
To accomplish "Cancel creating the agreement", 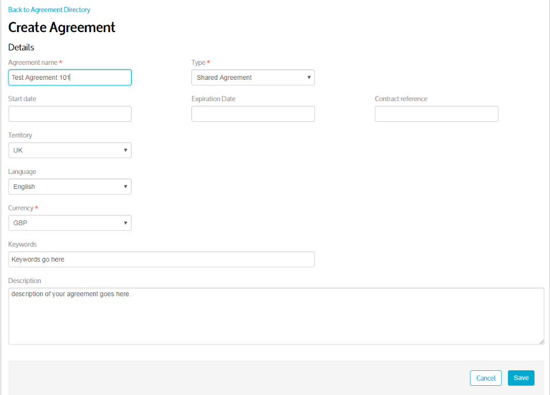I will click(486, 378).
